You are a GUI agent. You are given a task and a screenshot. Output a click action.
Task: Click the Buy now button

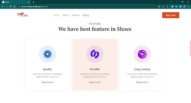170,15
